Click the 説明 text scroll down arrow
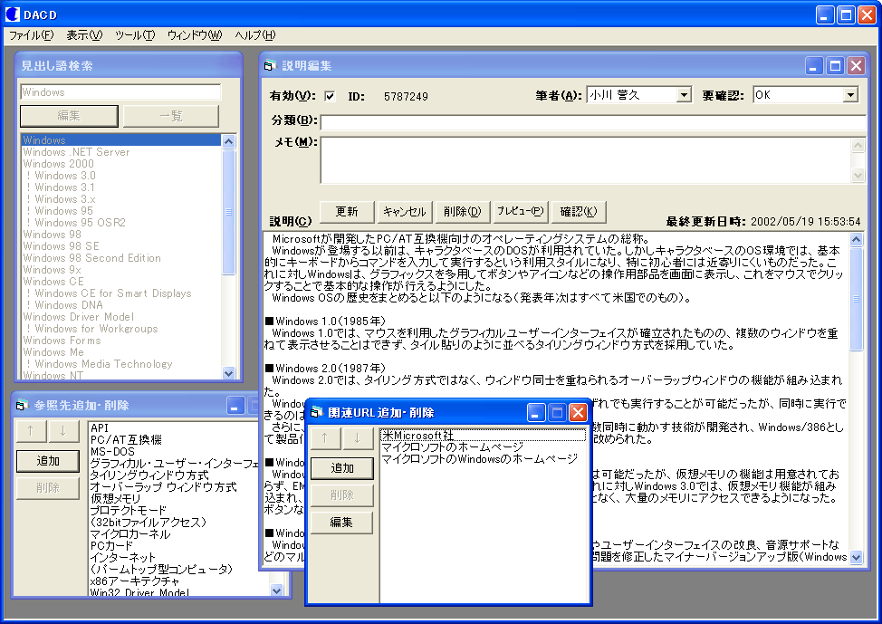This screenshot has width=882, height=624. click(x=856, y=557)
